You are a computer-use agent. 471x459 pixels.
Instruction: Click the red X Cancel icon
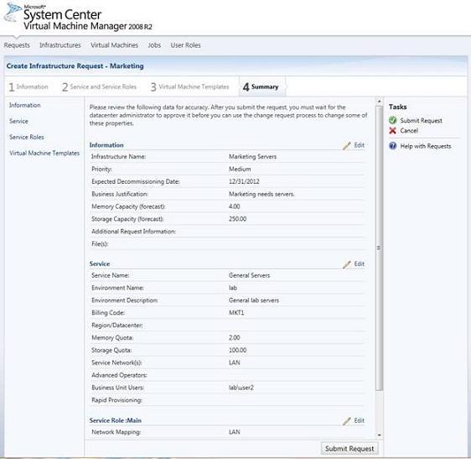pyautogui.click(x=392, y=131)
